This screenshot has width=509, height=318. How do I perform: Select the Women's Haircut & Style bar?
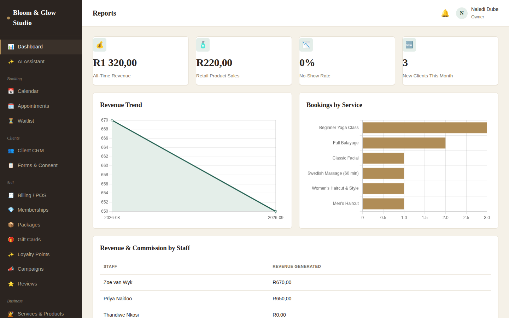coord(383,188)
